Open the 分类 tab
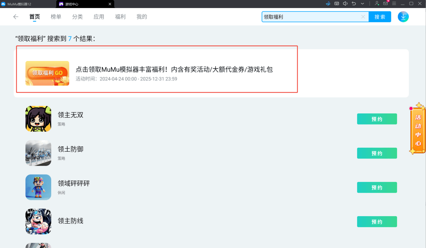Screen dimensions: 426x248 click(77, 17)
